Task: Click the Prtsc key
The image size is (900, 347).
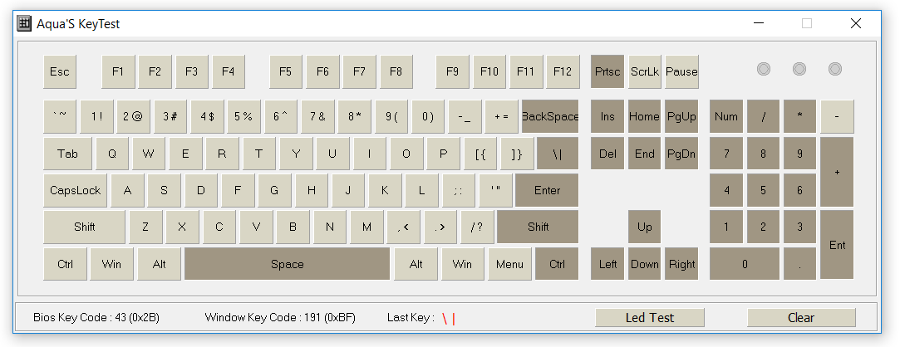Action: tap(607, 71)
